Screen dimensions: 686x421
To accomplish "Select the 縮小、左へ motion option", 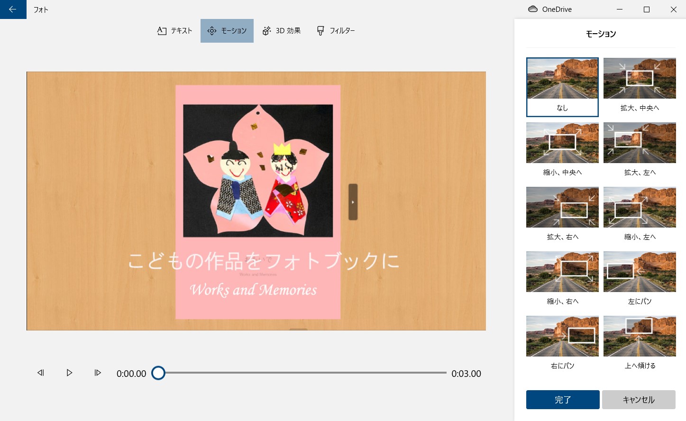I will (640, 208).
